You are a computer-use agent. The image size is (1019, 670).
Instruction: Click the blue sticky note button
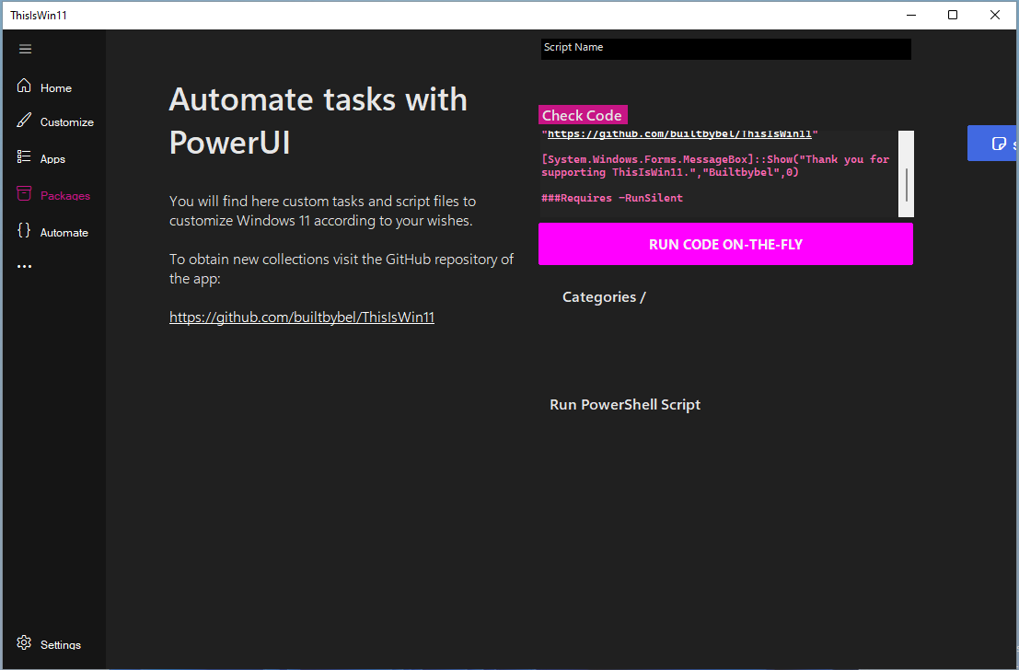click(x=993, y=143)
